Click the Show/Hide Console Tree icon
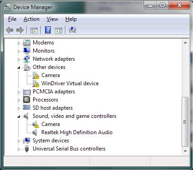Viewport: 193px width, 170px height. [x=34, y=30]
